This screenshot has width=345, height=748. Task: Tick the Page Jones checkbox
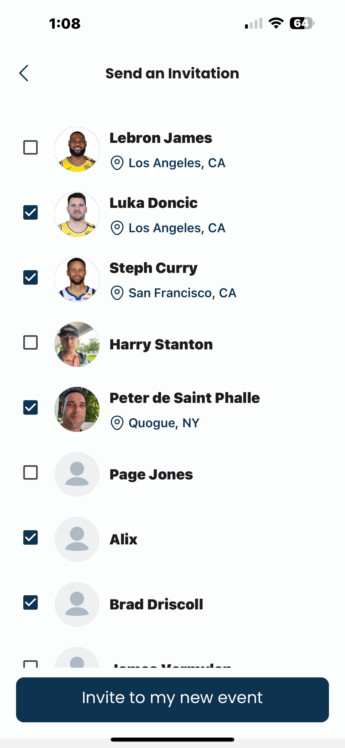tap(30, 473)
